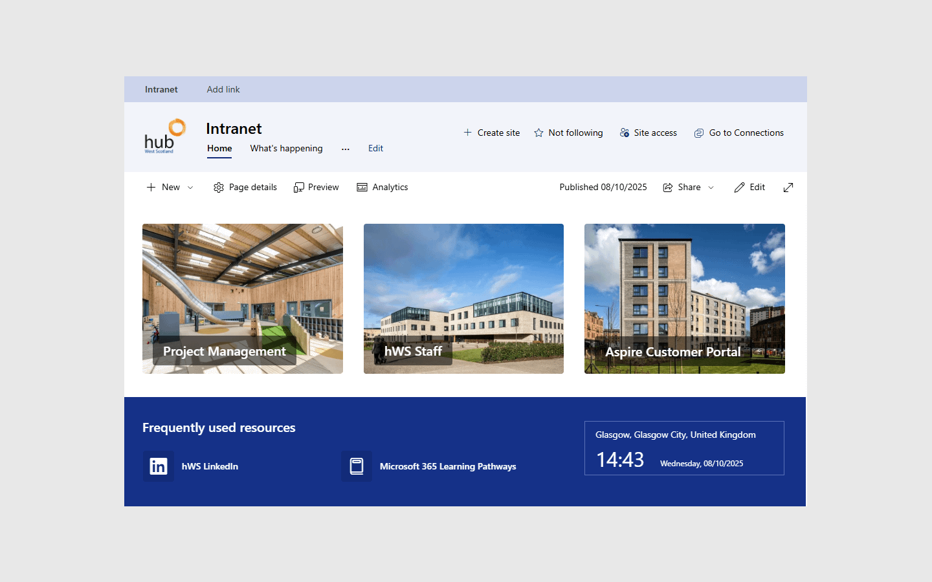Open the Analytics panel
932x582 pixels.
pos(382,187)
